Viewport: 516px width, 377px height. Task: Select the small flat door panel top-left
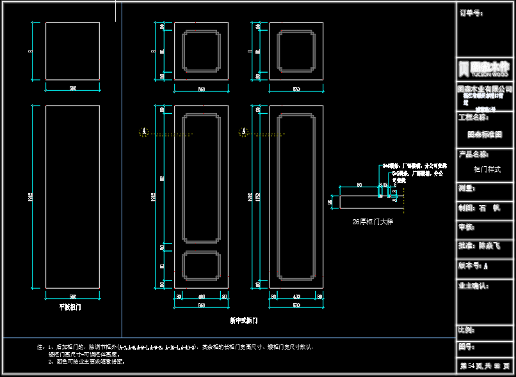72,51
